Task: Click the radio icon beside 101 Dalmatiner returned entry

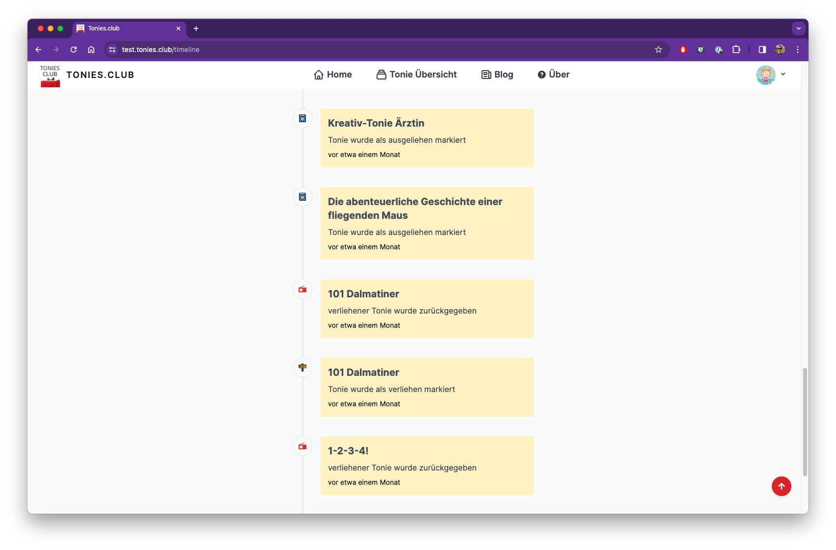Action: (303, 289)
